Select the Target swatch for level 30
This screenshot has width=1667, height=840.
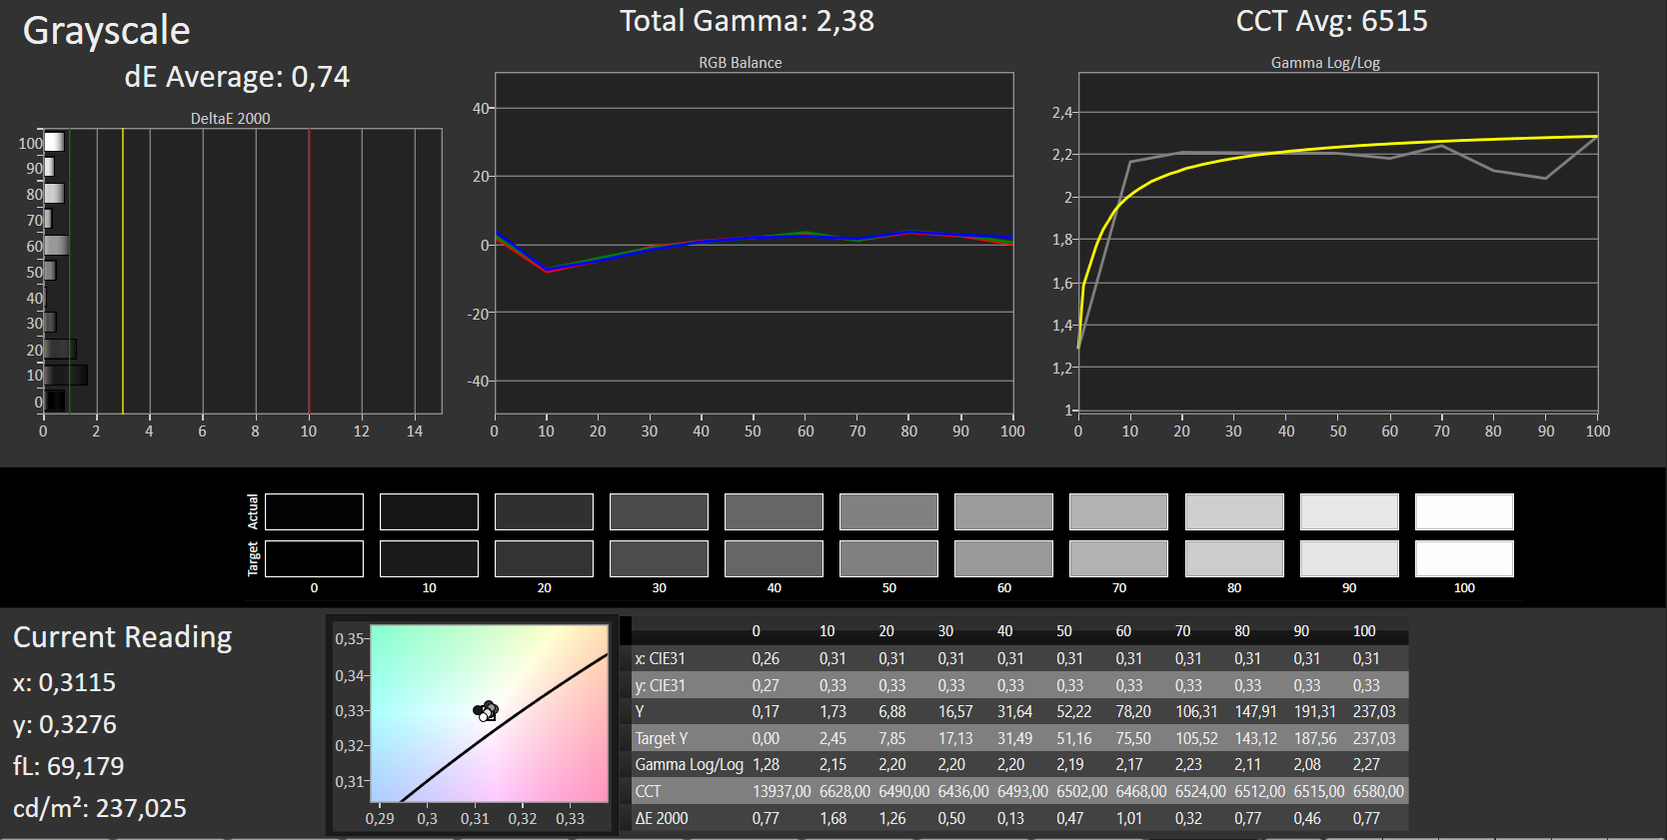click(x=659, y=558)
